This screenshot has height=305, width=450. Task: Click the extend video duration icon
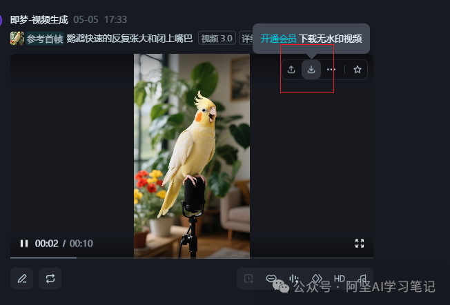pyautogui.click(x=248, y=279)
